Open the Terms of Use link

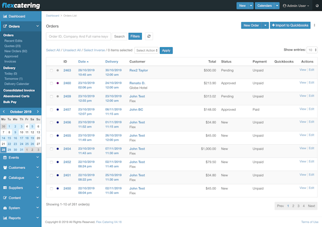pos(310,222)
